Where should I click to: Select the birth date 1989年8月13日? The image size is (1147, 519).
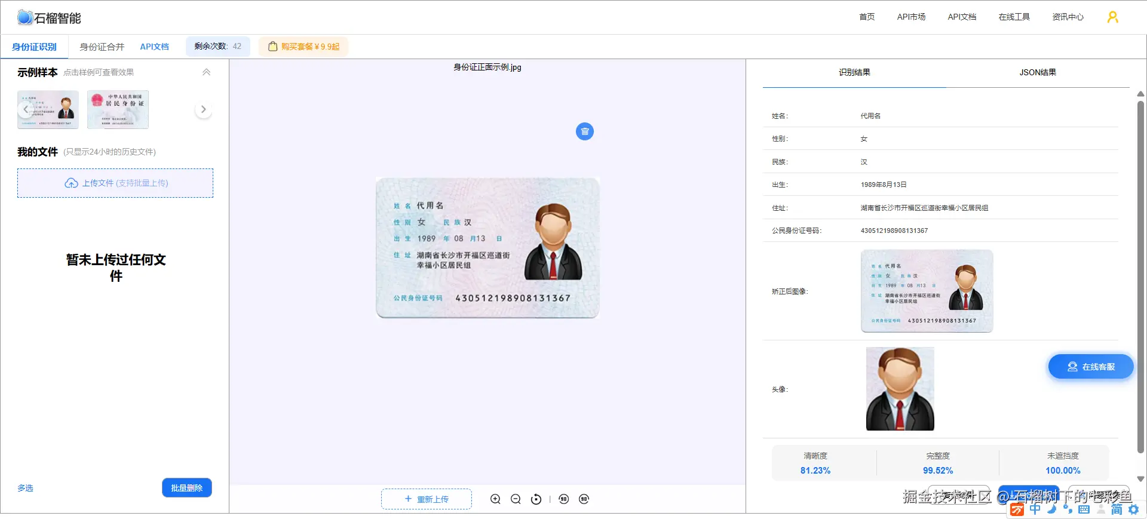(884, 185)
